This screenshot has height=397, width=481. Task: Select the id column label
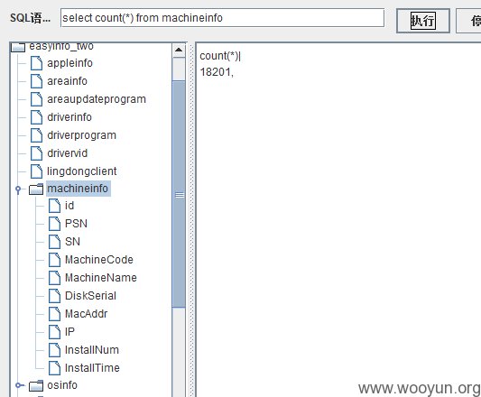(69, 206)
